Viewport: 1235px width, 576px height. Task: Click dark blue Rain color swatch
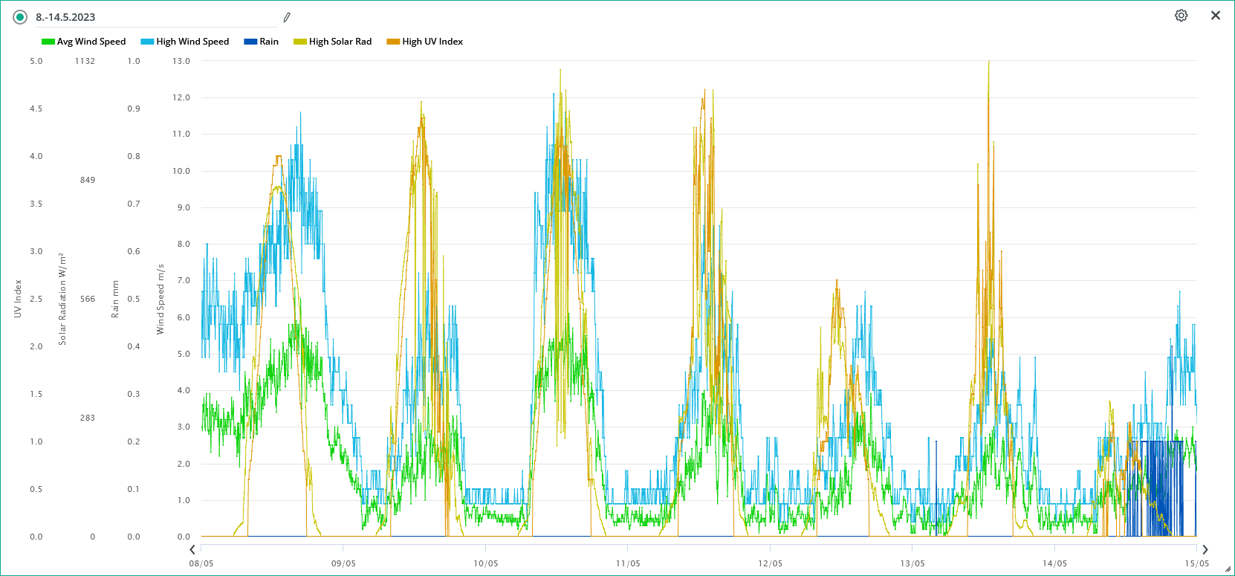[250, 42]
